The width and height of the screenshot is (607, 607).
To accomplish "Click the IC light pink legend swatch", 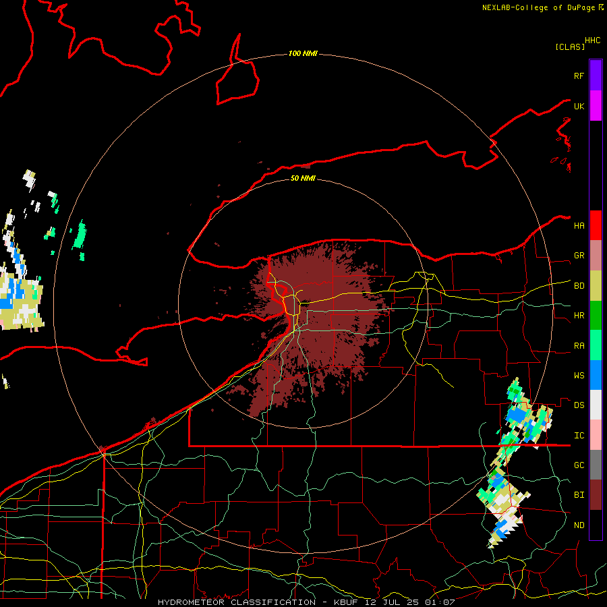I will click(x=596, y=435).
